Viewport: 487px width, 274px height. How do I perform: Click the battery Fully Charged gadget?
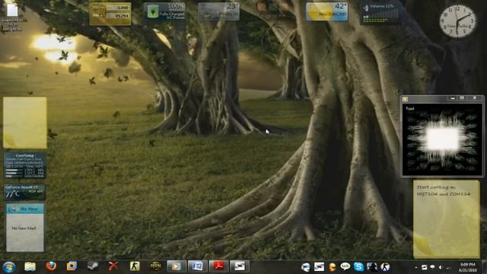tap(164, 12)
